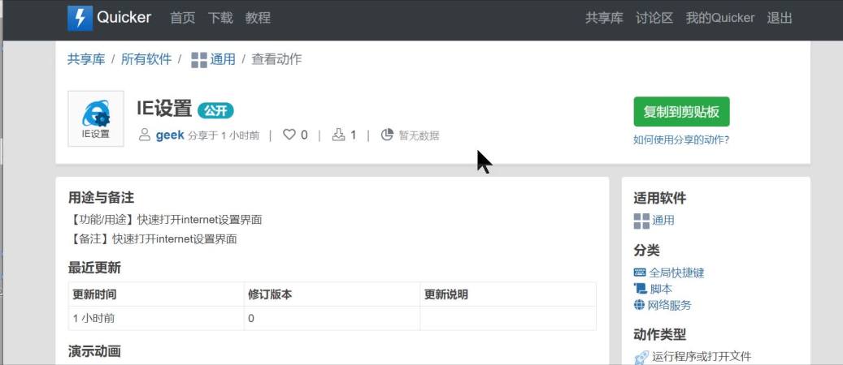
Task: Click the 【备注】 description line
Action: click(x=153, y=238)
